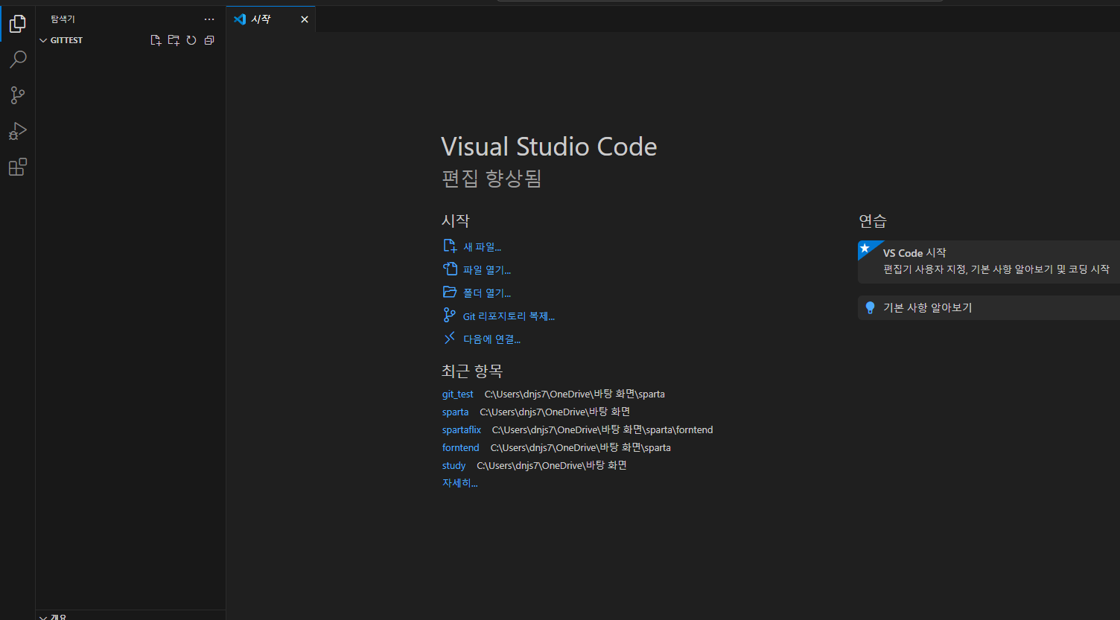Open the VS Code 시작 walkthrough
The height and width of the screenshot is (620, 1120).
(989, 262)
